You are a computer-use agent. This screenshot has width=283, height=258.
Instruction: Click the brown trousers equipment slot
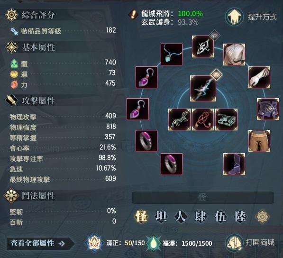[x=259, y=141]
